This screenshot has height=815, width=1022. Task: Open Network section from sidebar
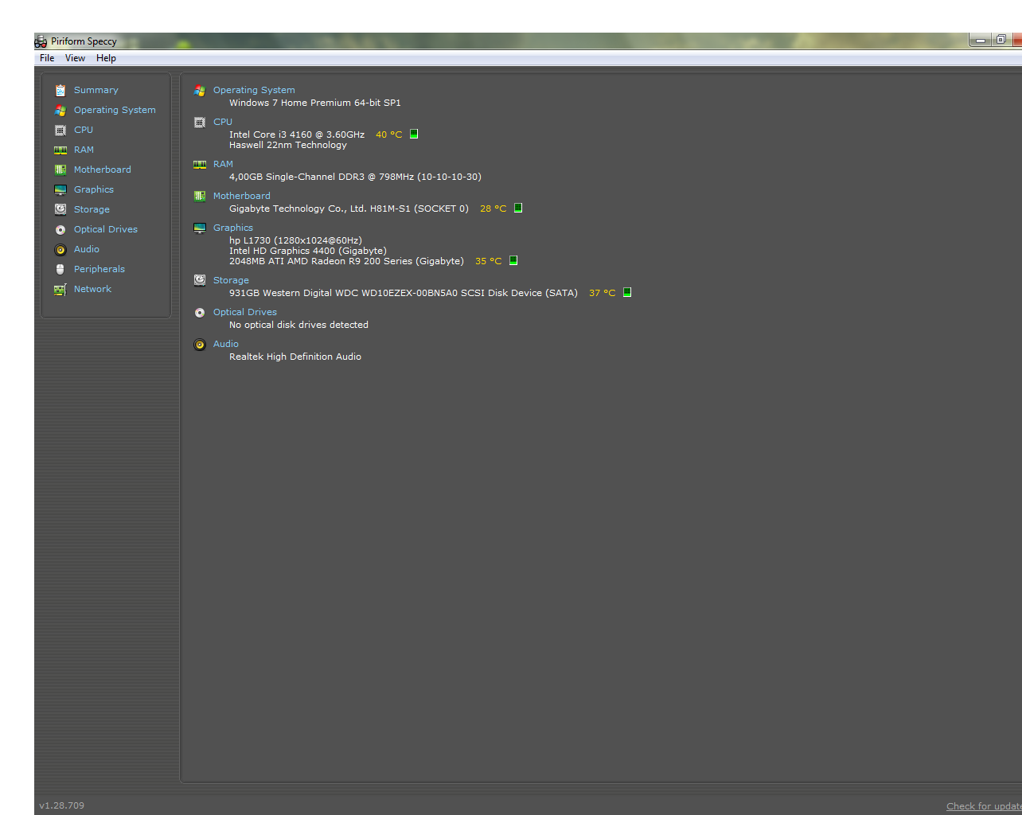click(x=92, y=289)
